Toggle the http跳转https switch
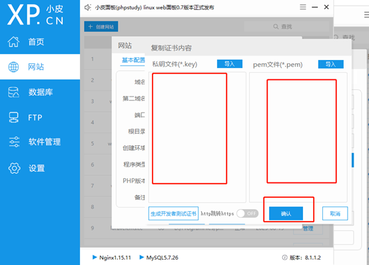Viewport: 369px width, 265px height. 248,214
